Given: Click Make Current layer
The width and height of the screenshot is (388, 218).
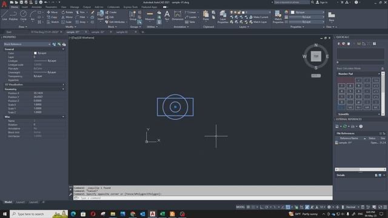Looking at the screenshot, I should 259,17.
